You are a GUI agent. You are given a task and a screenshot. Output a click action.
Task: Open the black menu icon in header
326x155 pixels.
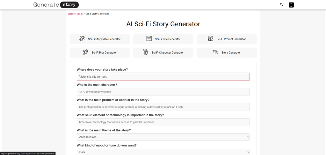click(291, 5)
